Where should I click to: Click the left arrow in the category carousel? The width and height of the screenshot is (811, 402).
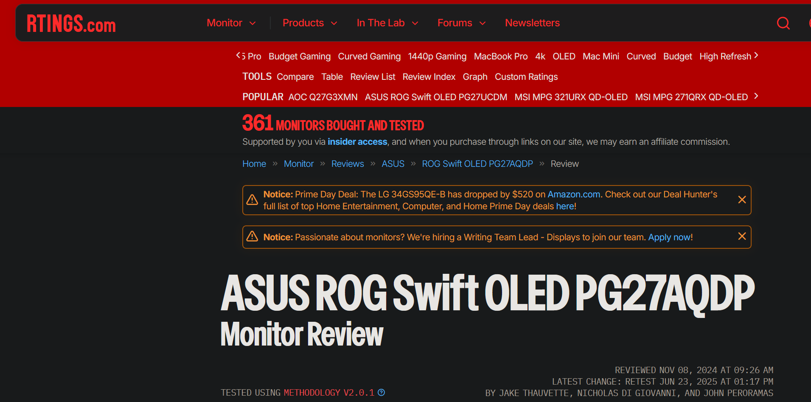239,56
